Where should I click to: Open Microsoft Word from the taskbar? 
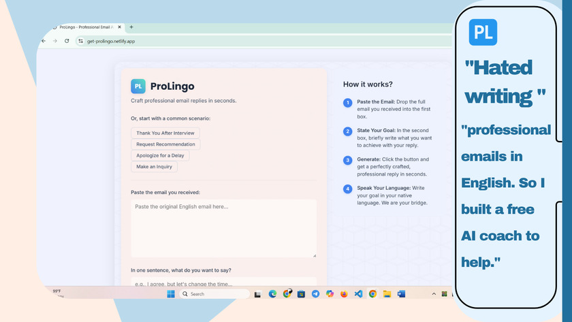click(x=401, y=294)
